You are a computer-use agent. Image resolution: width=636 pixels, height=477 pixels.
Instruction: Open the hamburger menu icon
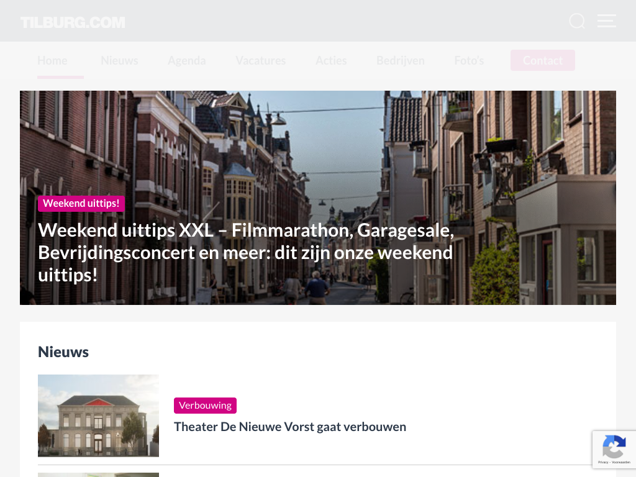click(x=607, y=21)
